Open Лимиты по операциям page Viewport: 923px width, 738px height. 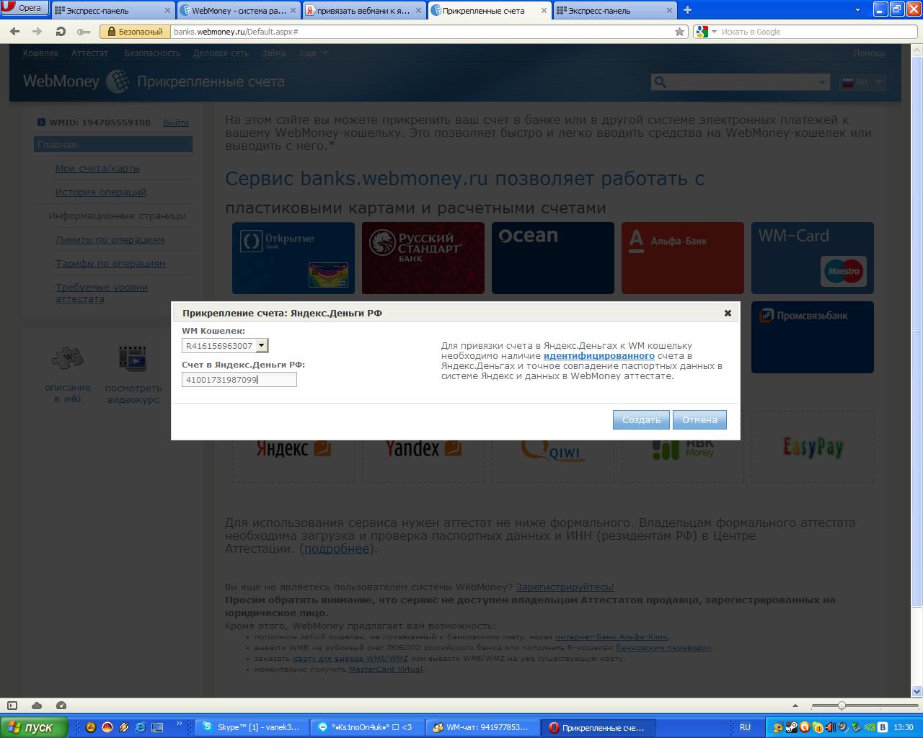(110, 240)
